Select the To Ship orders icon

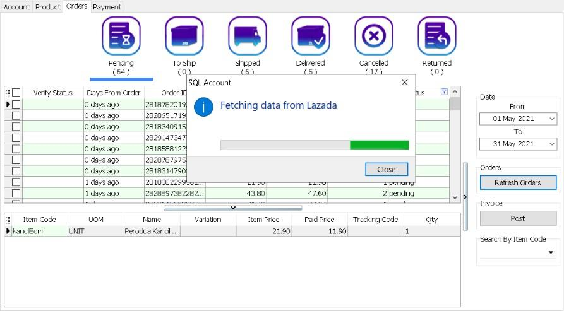tap(184, 36)
